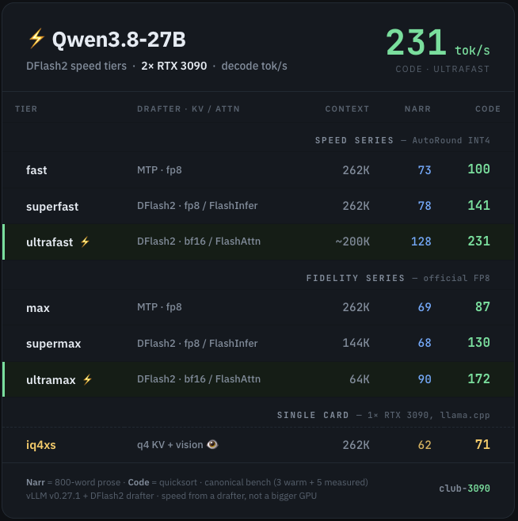Viewport: 518px width, 521px height.
Task: Select the iq4xs tier name
Action: (x=41, y=445)
